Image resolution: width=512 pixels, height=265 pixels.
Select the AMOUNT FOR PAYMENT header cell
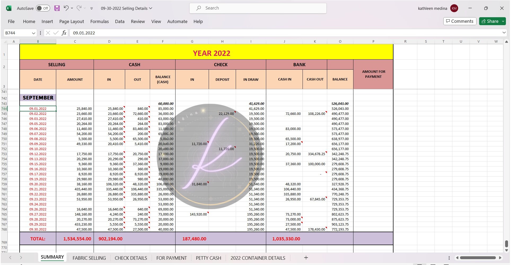373,74
